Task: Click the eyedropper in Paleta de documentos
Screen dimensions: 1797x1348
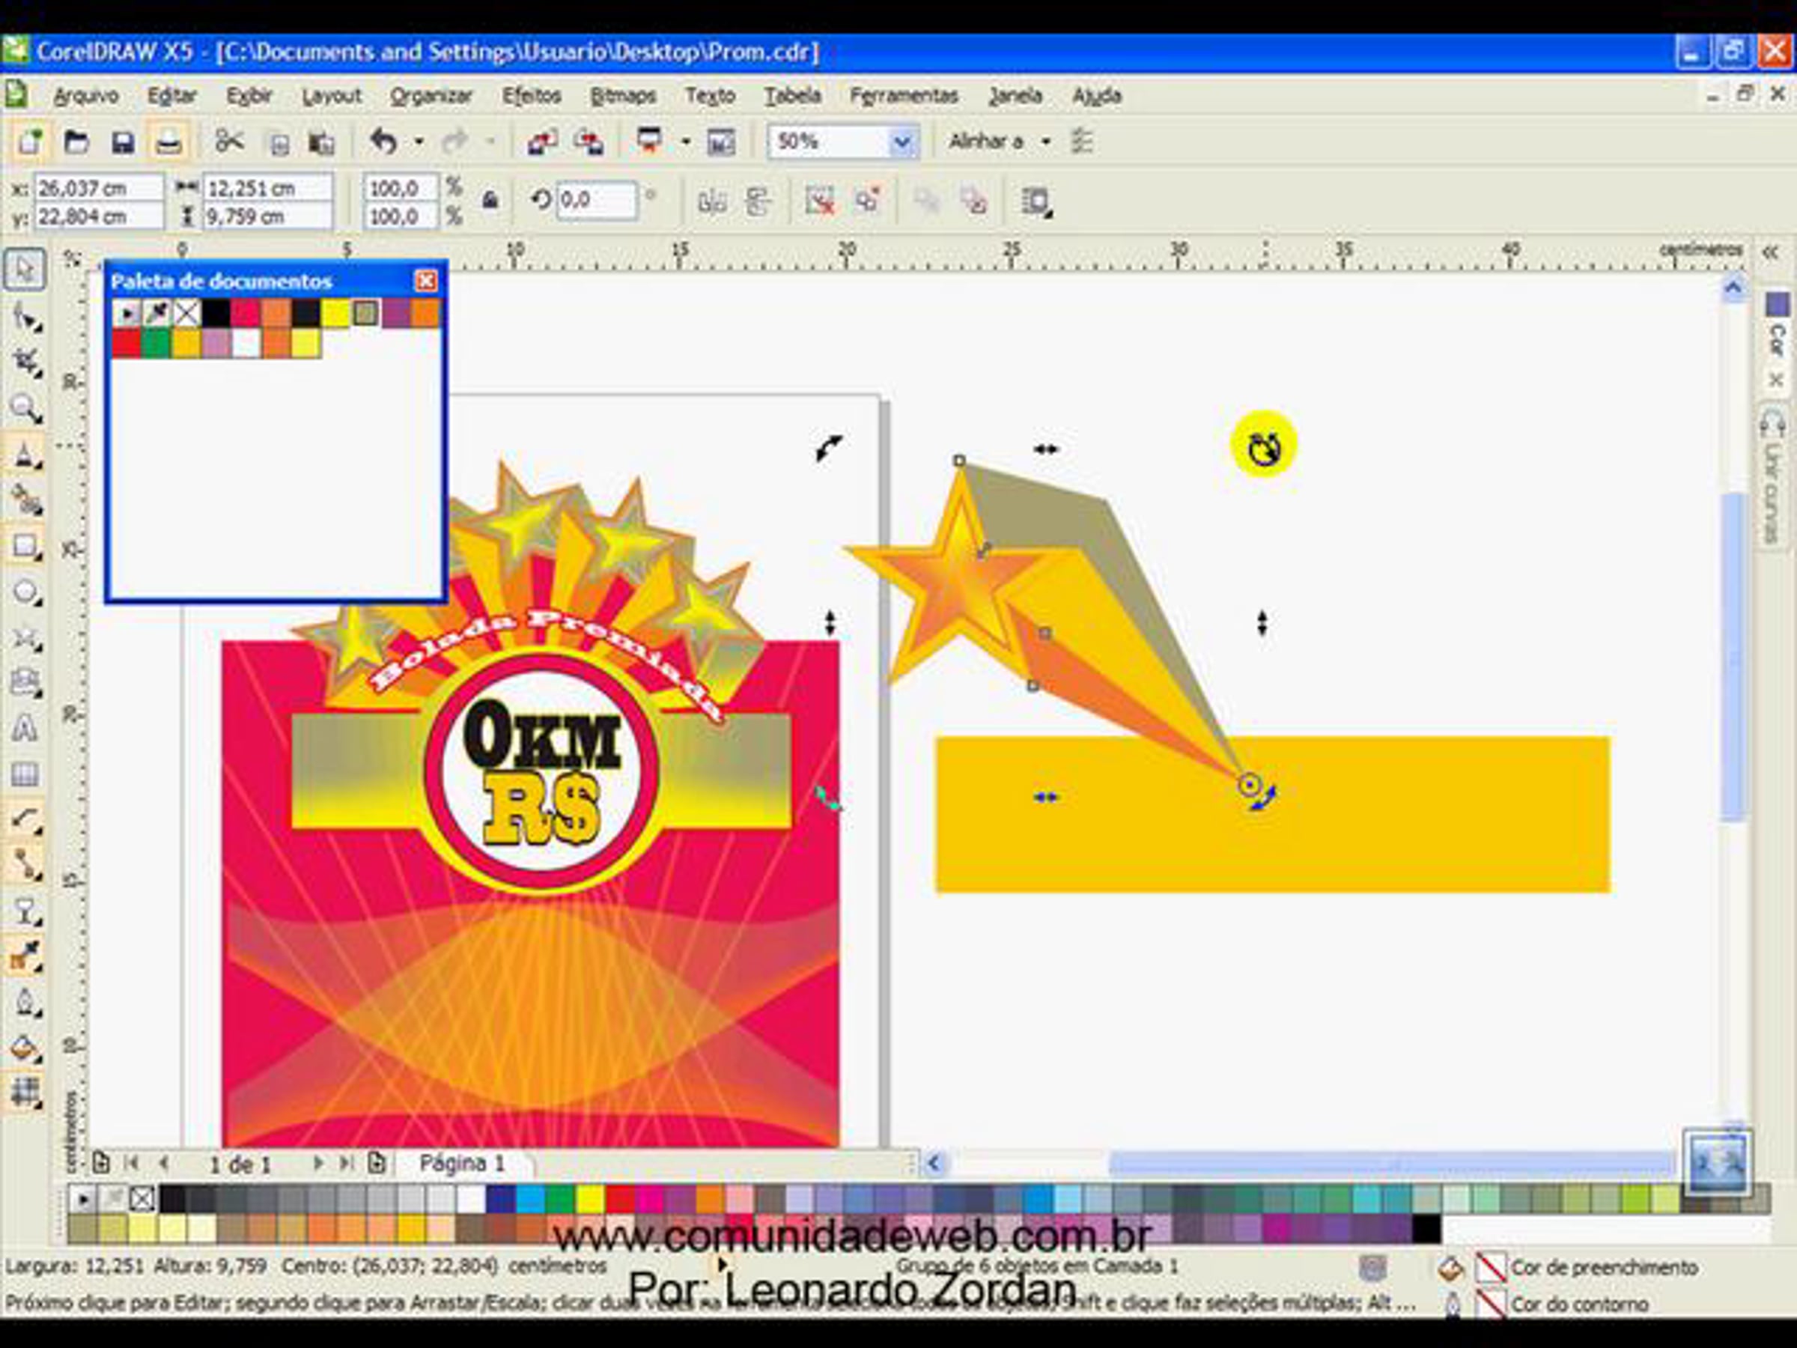Action: click(156, 313)
